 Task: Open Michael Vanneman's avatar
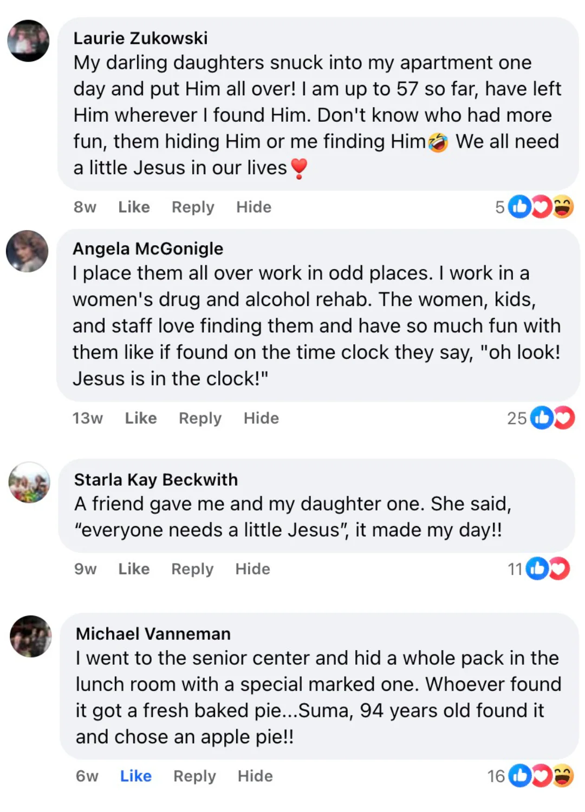31,636
